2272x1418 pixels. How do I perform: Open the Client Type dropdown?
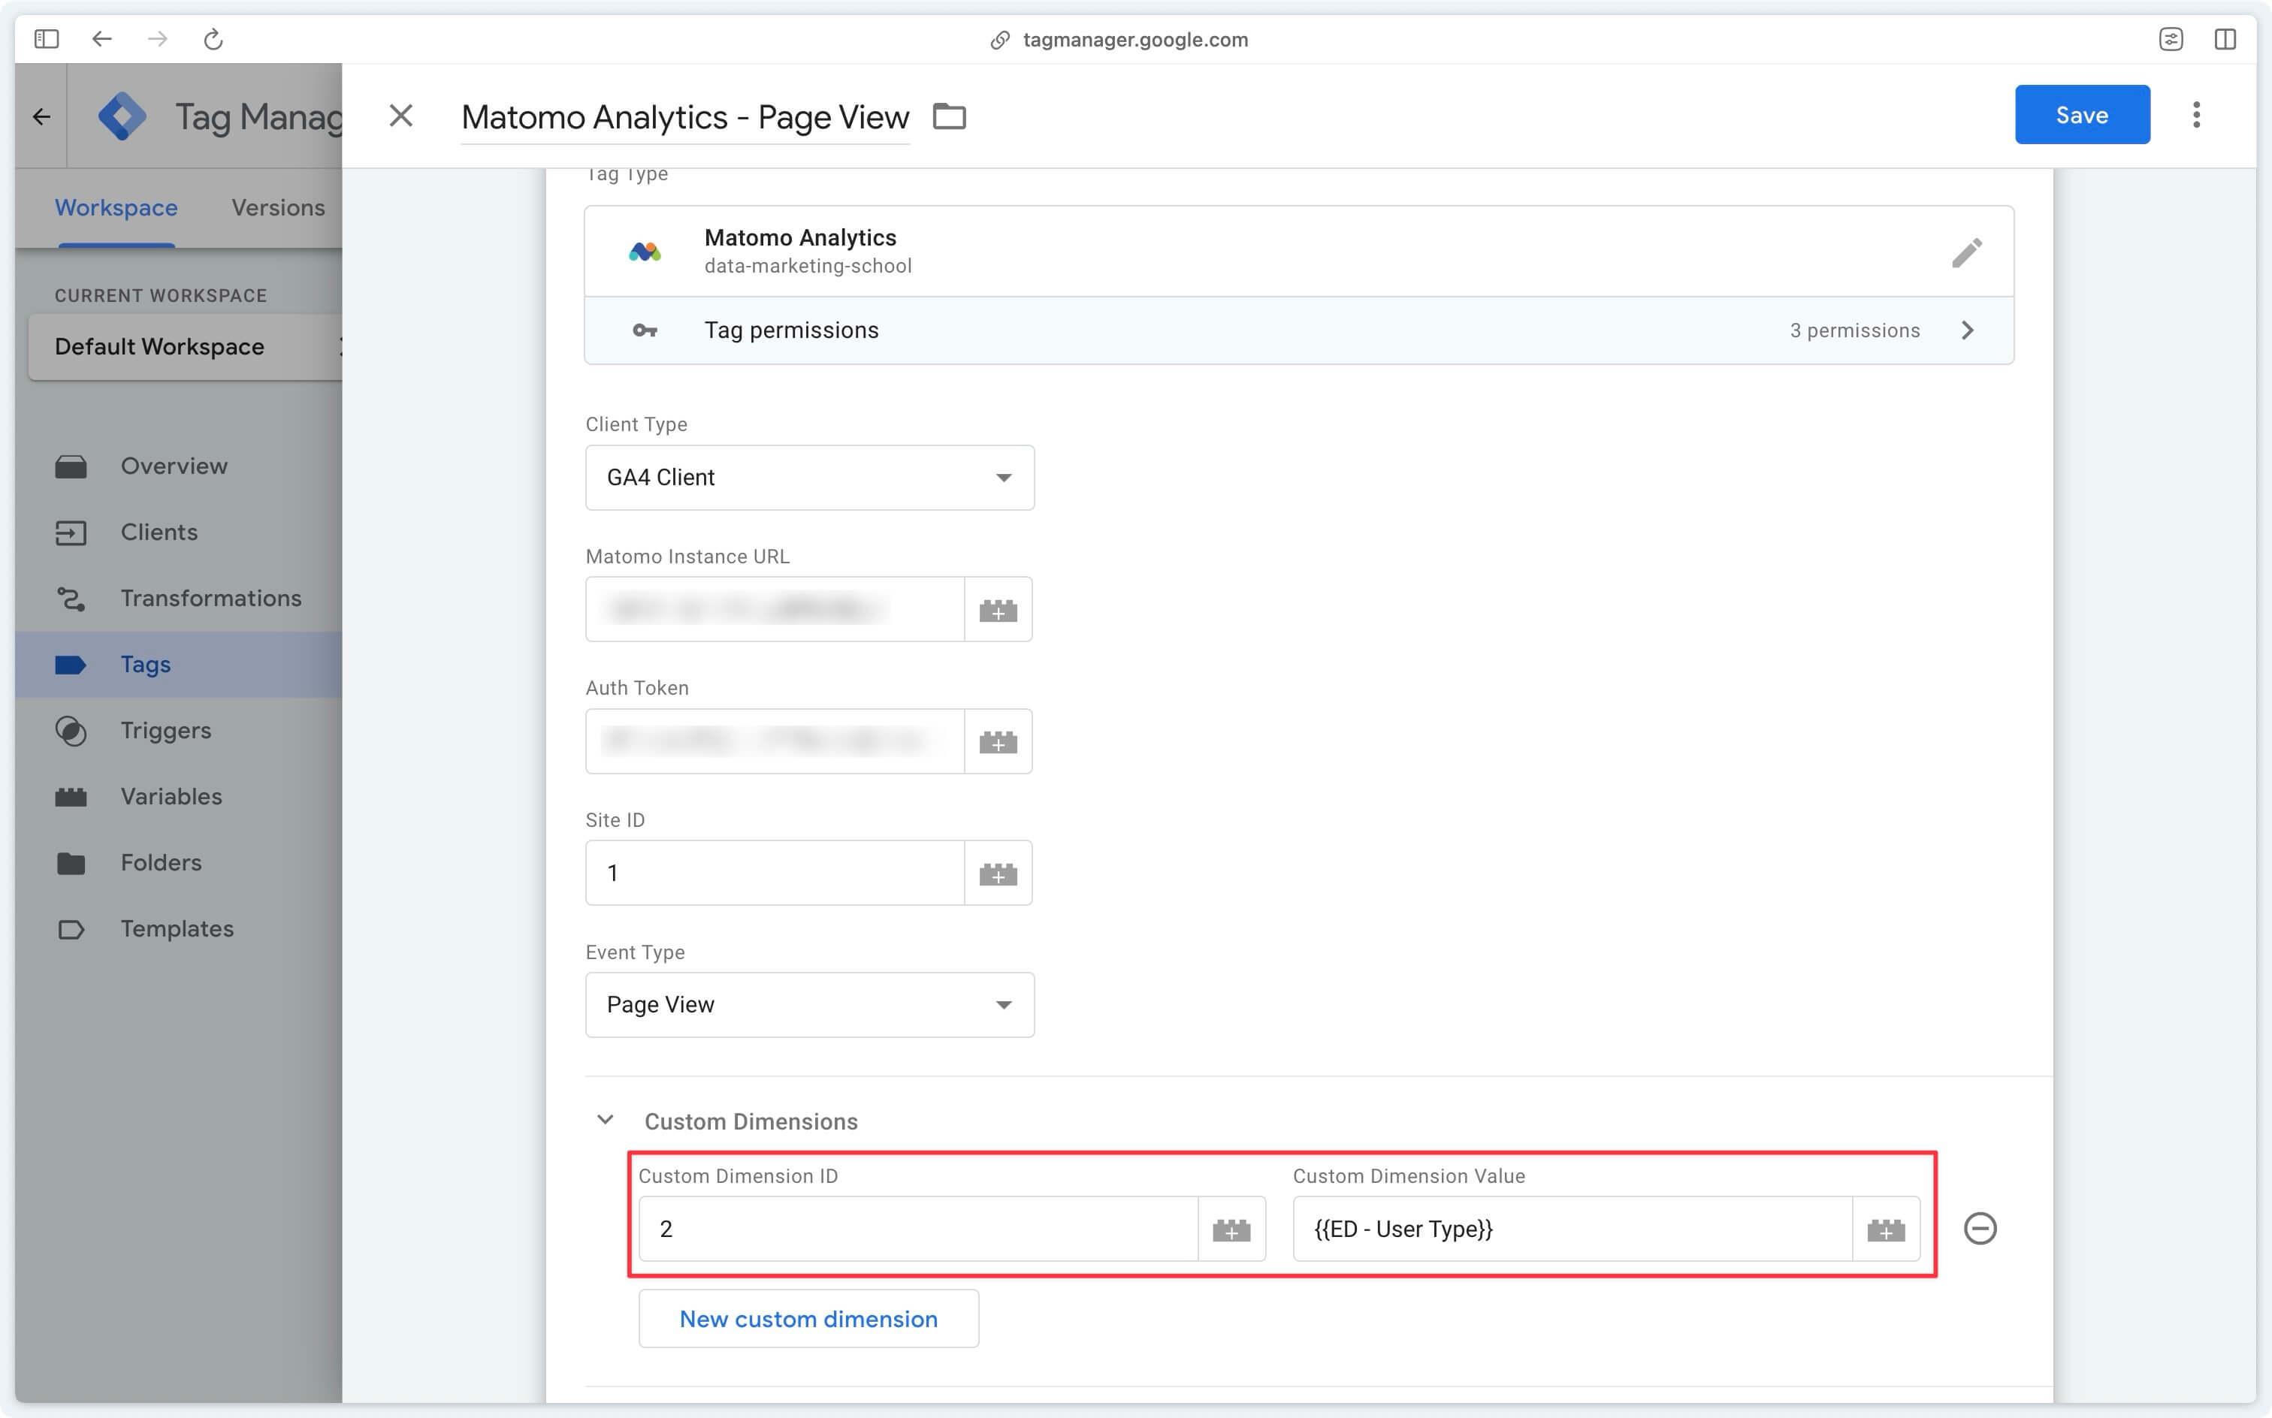click(810, 478)
